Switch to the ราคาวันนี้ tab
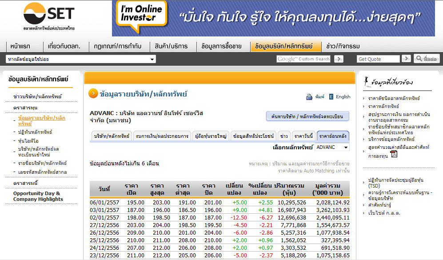This screenshot has height=260, width=443. [x=303, y=136]
